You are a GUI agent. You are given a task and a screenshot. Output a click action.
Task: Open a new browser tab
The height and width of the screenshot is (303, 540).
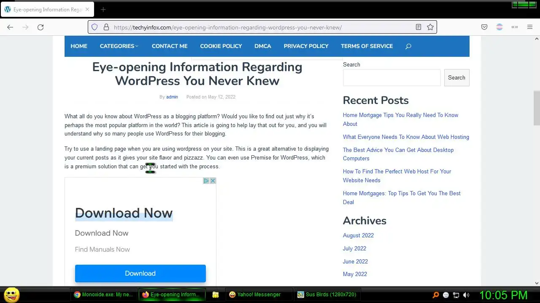(103, 9)
